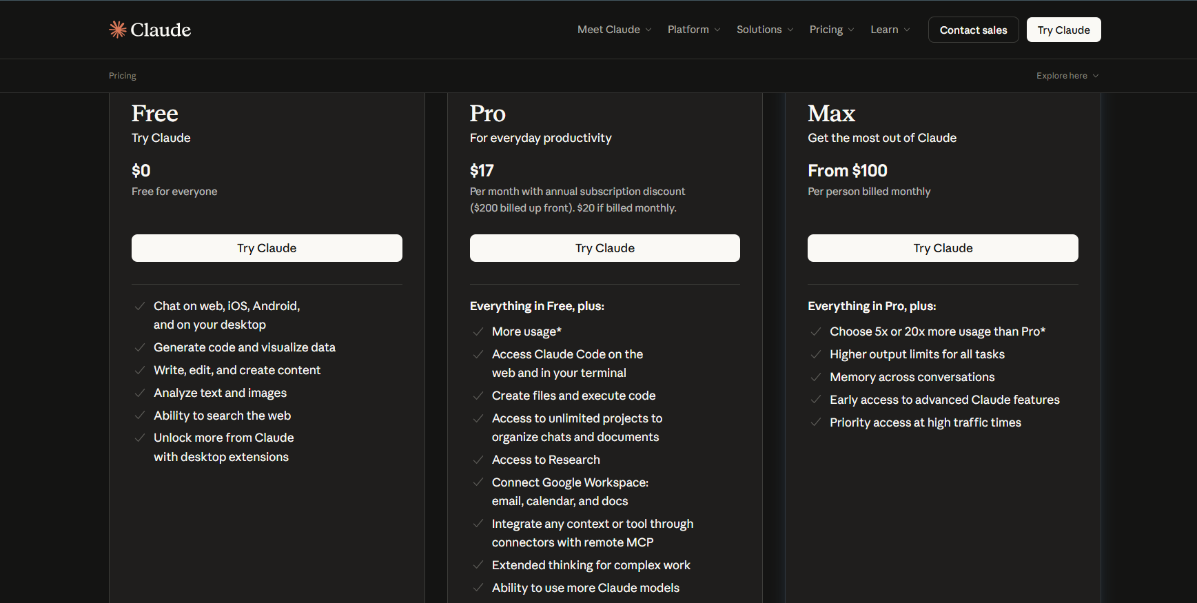This screenshot has height=603, width=1197.
Task: Click checkmark beside Unlock more from Claude
Action: tap(140, 438)
